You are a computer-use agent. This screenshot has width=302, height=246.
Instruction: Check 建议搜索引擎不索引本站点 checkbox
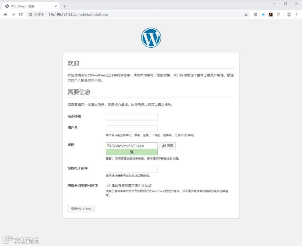pyautogui.click(x=108, y=185)
